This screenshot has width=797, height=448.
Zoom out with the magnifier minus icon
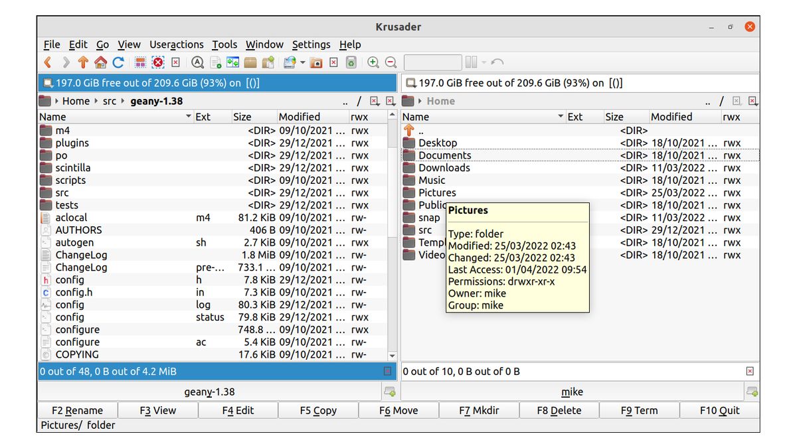click(x=389, y=62)
